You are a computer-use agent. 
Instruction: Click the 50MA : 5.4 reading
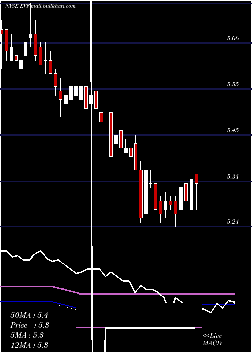(x=29, y=315)
